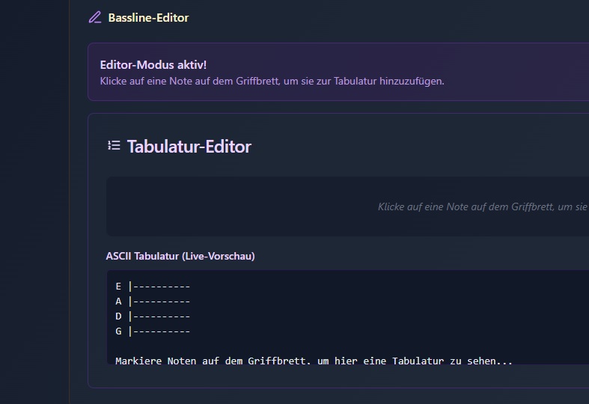Viewport: 589px width, 404px height.
Task: Click the 'ASCII Tabulatur (Live-Vorschau)' label
Action: coord(180,256)
